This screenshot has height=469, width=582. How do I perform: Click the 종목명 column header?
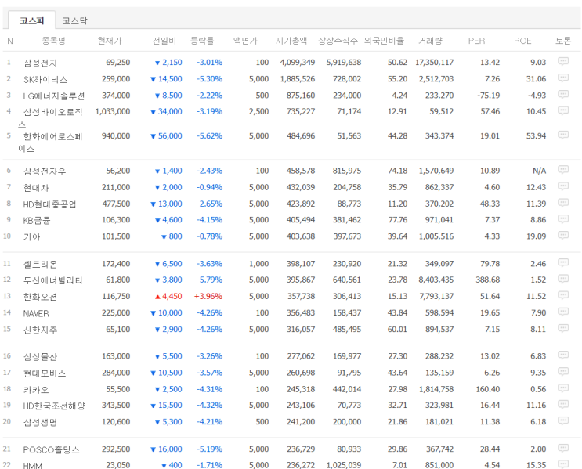coord(53,41)
